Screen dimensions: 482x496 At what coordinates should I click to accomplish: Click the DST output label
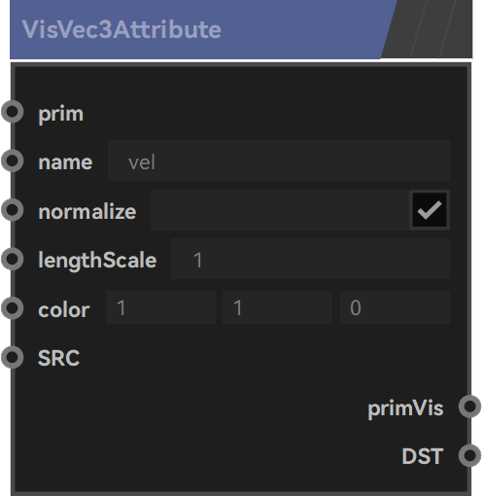point(423,456)
